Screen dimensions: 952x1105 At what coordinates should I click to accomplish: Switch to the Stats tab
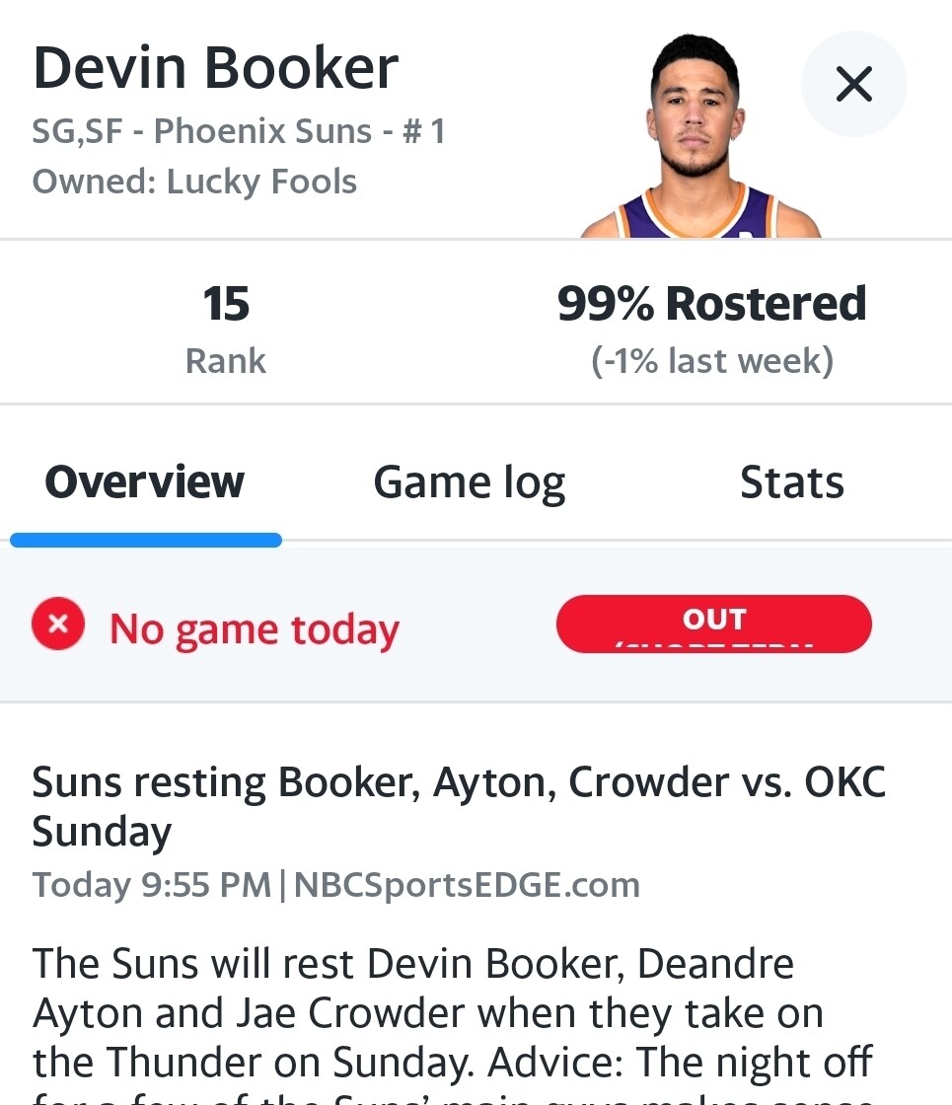pyautogui.click(x=792, y=482)
